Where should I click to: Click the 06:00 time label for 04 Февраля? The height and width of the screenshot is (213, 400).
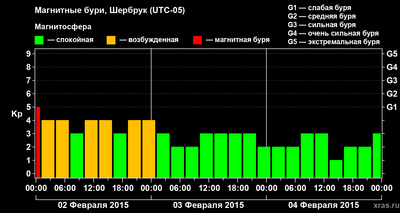click(x=295, y=188)
